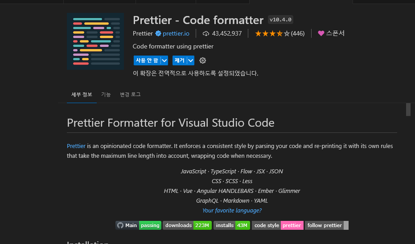Image resolution: width=415 pixels, height=244 pixels.
Task: Select the 세부 정보 tab
Action: (82, 94)
